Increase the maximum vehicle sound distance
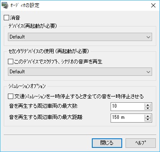160x152 pixels. (148, 116)
